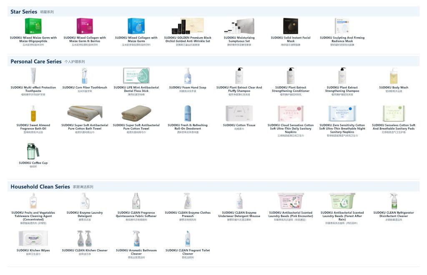Select the Refrigerator Disinfectant Cleaner spray image
Image resolution: width=427 pixels, height=275 pixels.
point(394,201)
